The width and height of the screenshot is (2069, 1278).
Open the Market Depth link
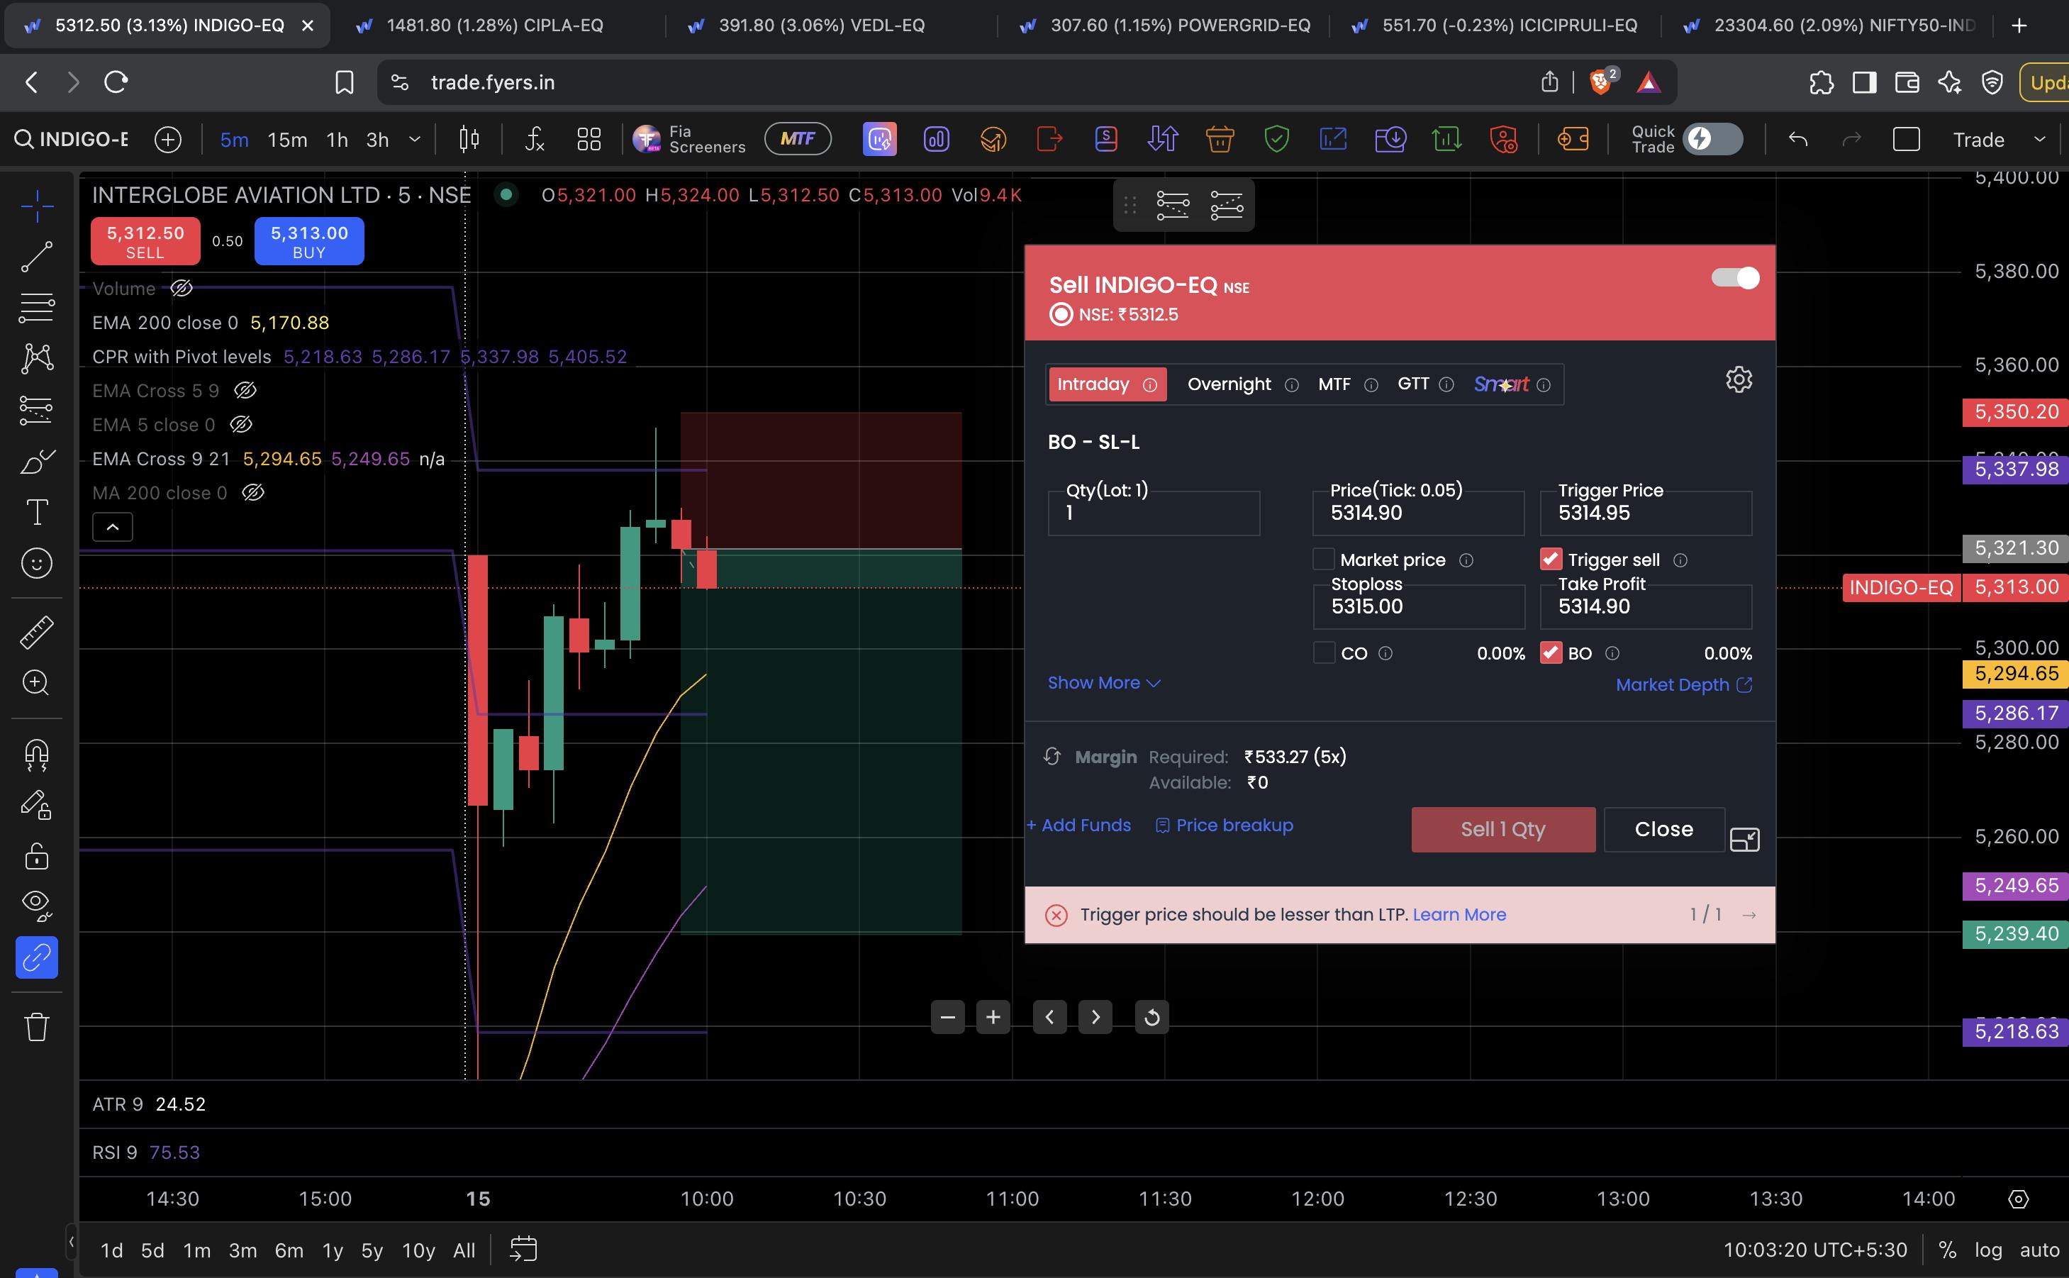(x=1684, y=684)
